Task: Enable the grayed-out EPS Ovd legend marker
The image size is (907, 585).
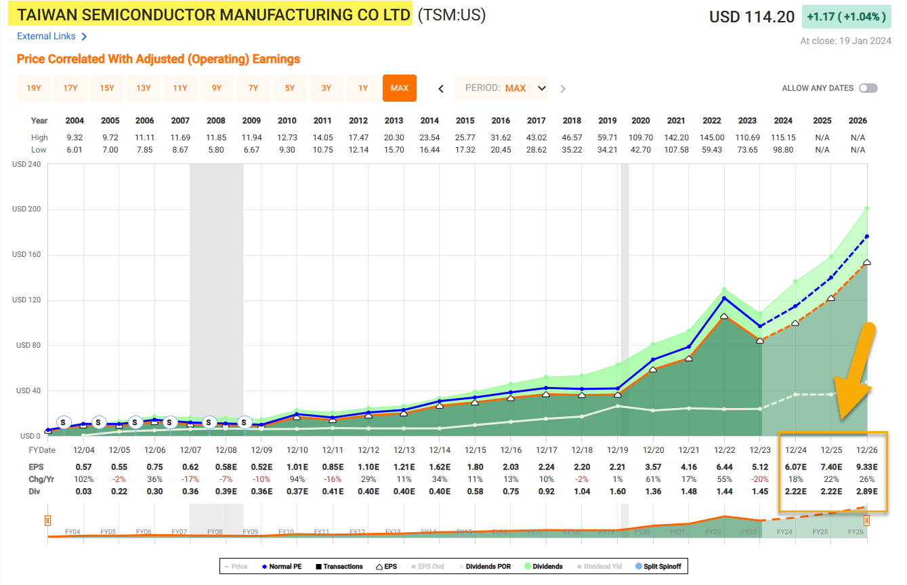Action: 414,566
